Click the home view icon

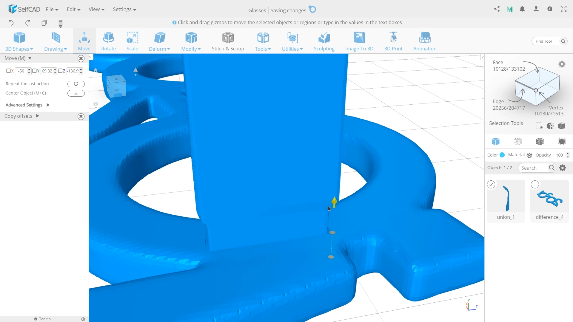click(x=96, y=70)
